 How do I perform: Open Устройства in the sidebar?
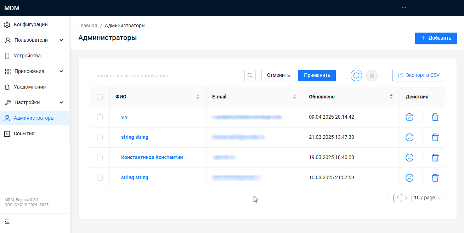click(x=27, y=56)
